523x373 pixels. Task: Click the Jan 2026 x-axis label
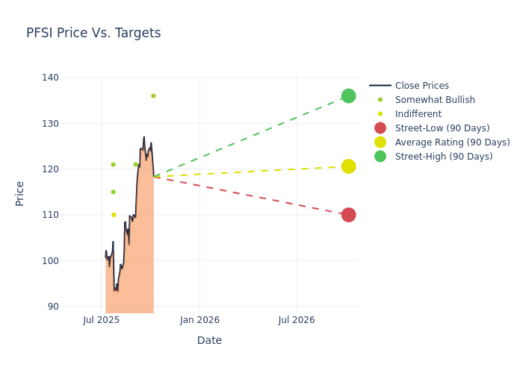pyautogui.click(x=199, y=320)
